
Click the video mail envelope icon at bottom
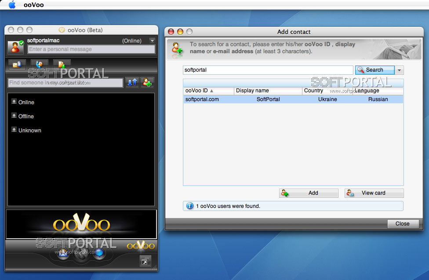(x=63, y=253)
